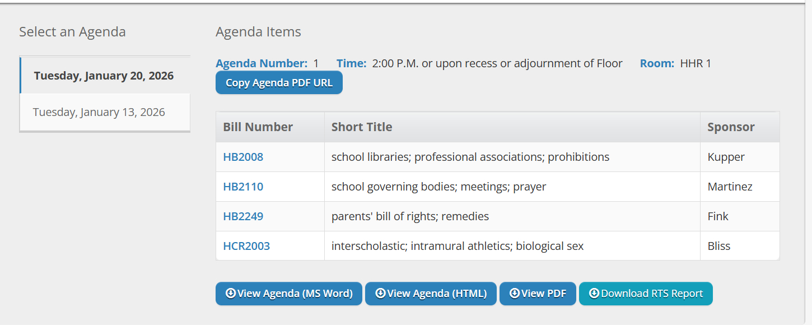
Task: Click the school governing bodies title cell
Action: 438,187
